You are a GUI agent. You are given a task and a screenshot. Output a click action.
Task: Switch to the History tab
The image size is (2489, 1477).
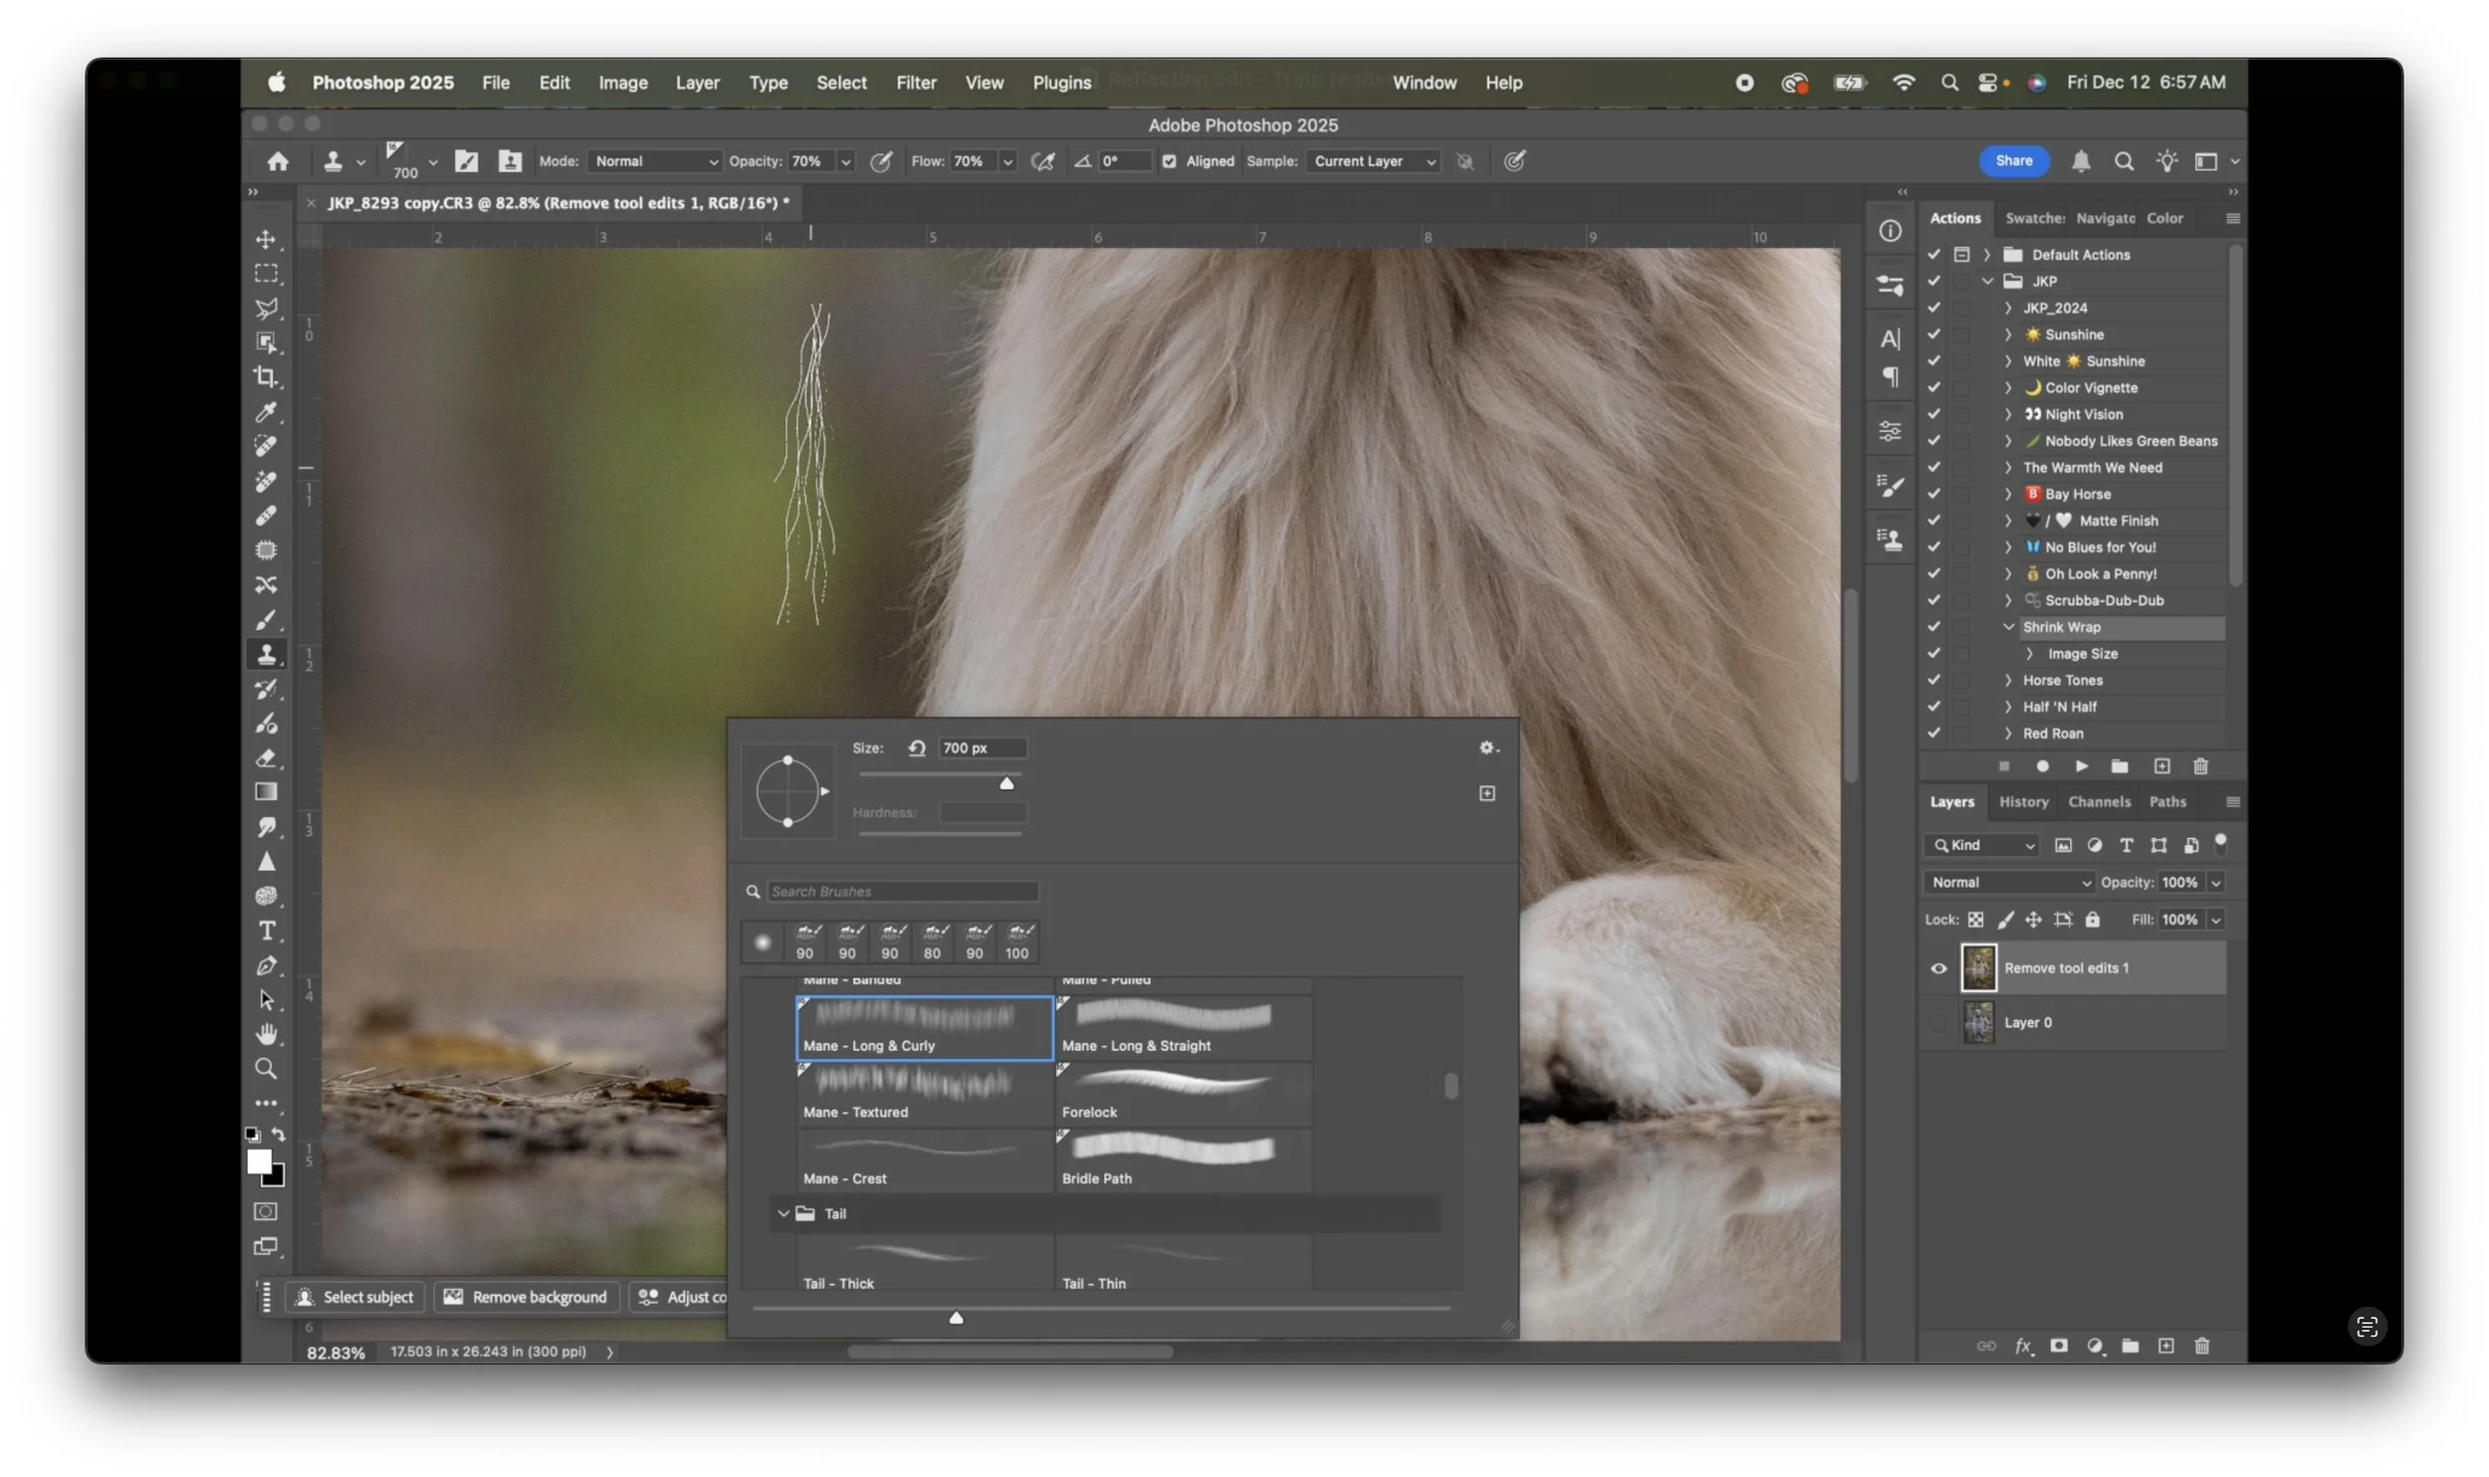pos(2023,802)
